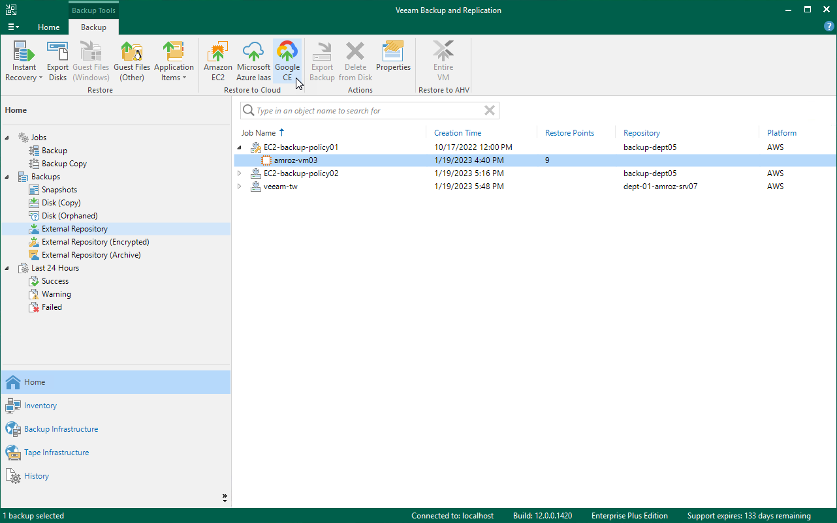The height and width of the screenshot is (523, 837).
Task: Switch to the Home ribbon tab
Action: (x=48, y=27)
